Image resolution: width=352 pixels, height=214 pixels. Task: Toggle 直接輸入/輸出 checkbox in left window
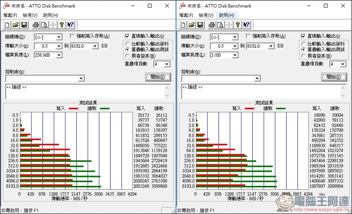point(127,36)
